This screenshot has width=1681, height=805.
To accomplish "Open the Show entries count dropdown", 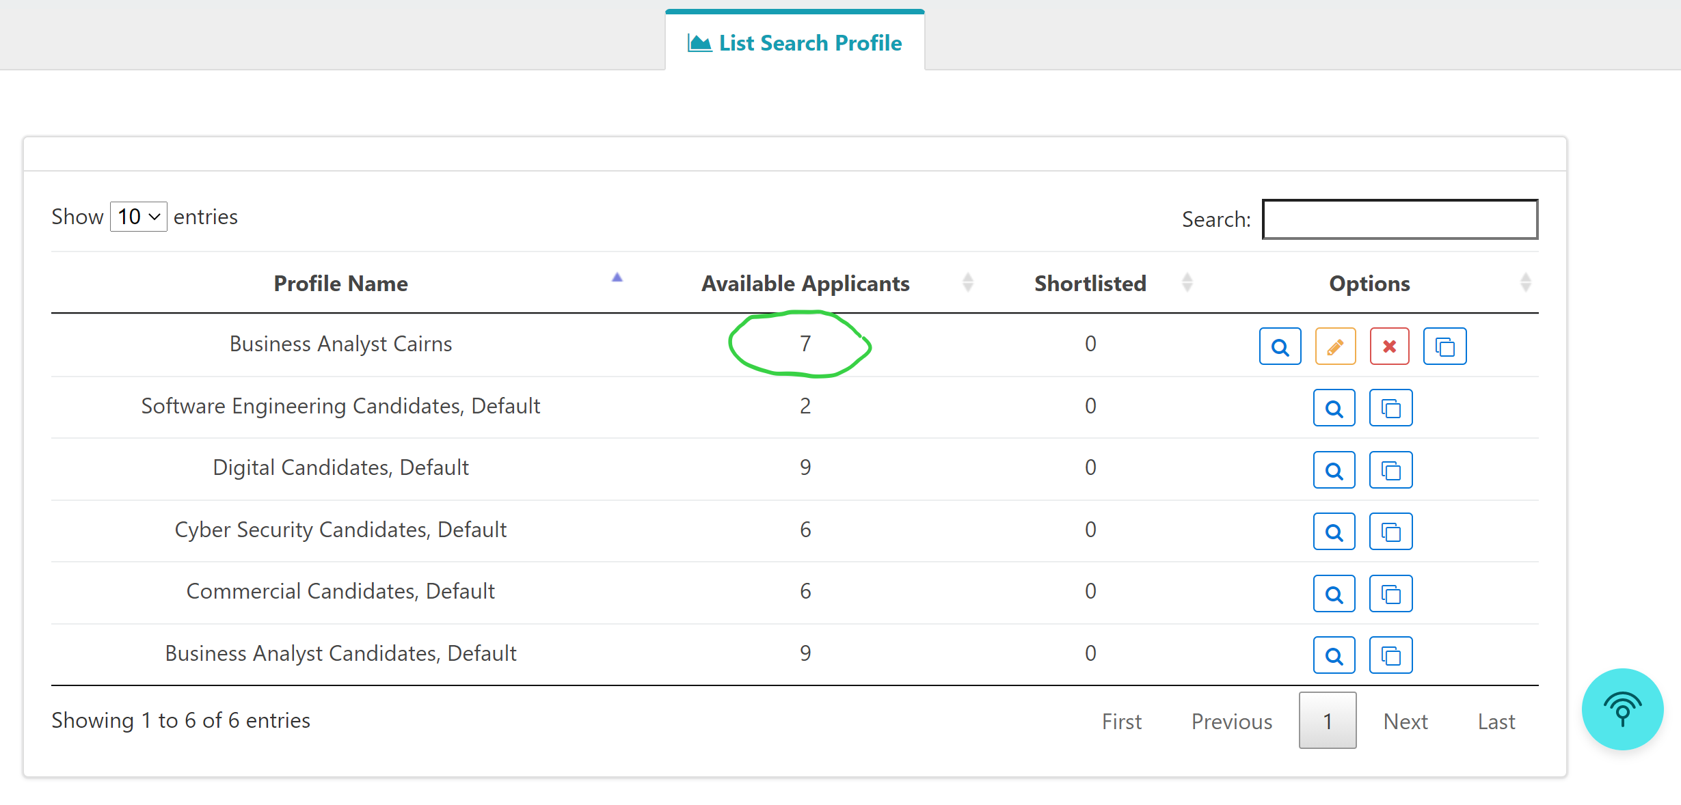I will 139,217.
